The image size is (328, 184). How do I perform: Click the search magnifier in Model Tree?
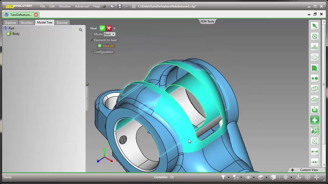coord(81,30)
